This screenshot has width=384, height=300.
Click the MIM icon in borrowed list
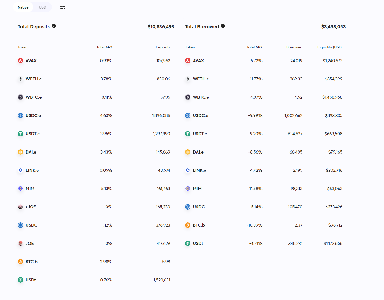[188, 189]
